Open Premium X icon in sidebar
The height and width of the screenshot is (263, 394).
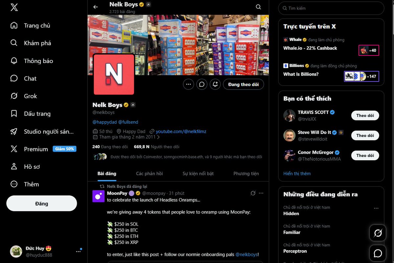tap(14, 149)
